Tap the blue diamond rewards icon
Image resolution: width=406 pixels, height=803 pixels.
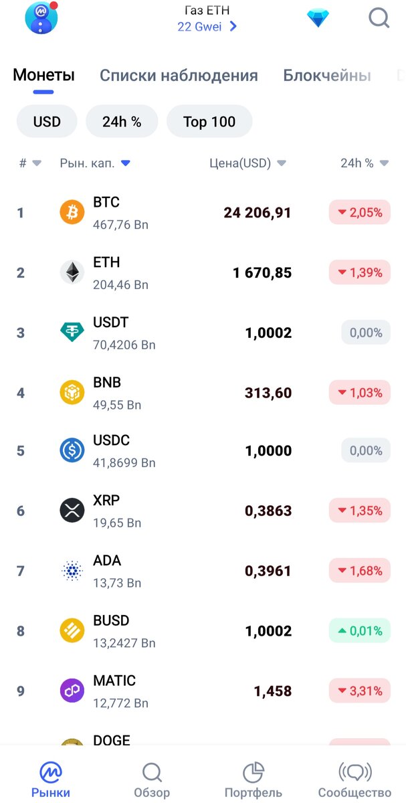click(318, 18)
